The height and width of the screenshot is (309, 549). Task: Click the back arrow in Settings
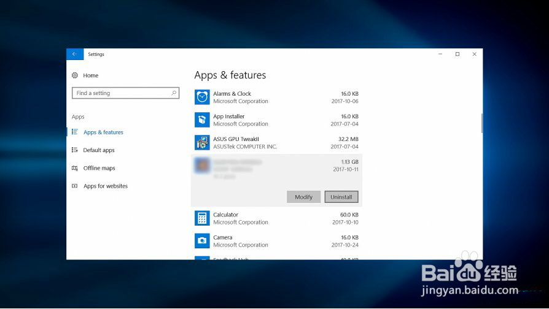[74, 54]
